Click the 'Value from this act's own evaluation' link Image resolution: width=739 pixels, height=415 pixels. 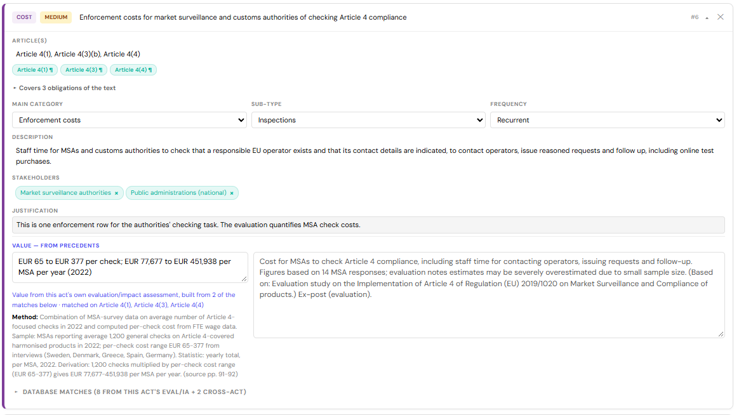123,300
